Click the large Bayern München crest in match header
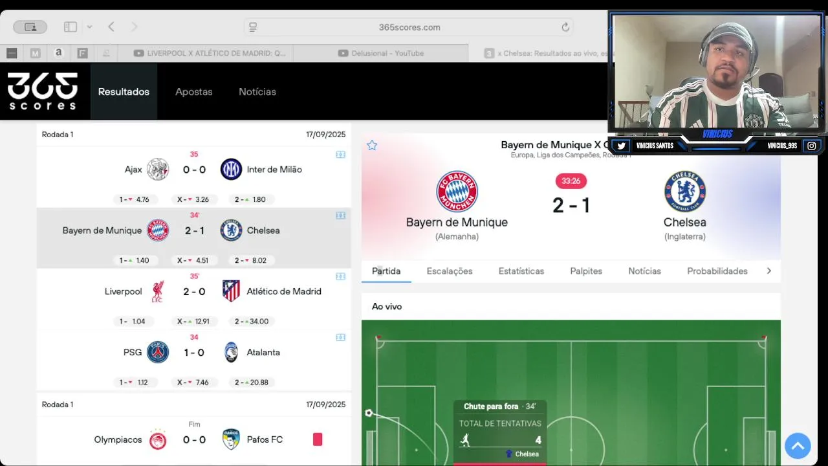Viewport: 828px width, 466px height. 457,192
